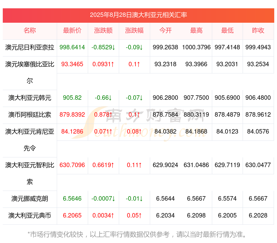Click the 涨跌幅 column header
277x243 pixels.
pos(134,30)
